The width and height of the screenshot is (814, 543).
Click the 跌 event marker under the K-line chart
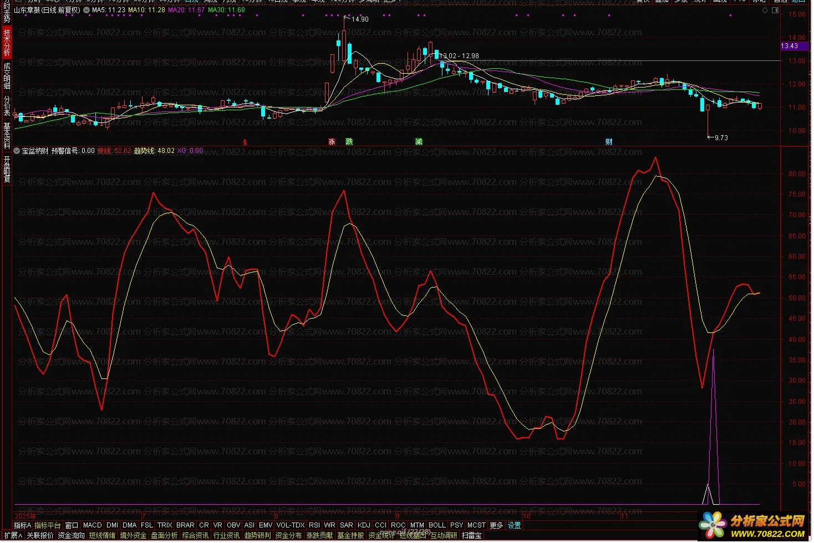click(x=349, y=142)
